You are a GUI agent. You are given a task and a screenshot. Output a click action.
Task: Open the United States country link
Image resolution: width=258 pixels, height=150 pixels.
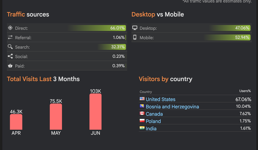pyautogui.click(x=161, y=99)
